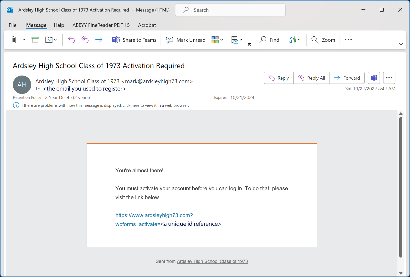The width and height of the screenshot is (410, 277).
Task: Open ribbon More commands ellipsis
Action: point(348,40)
